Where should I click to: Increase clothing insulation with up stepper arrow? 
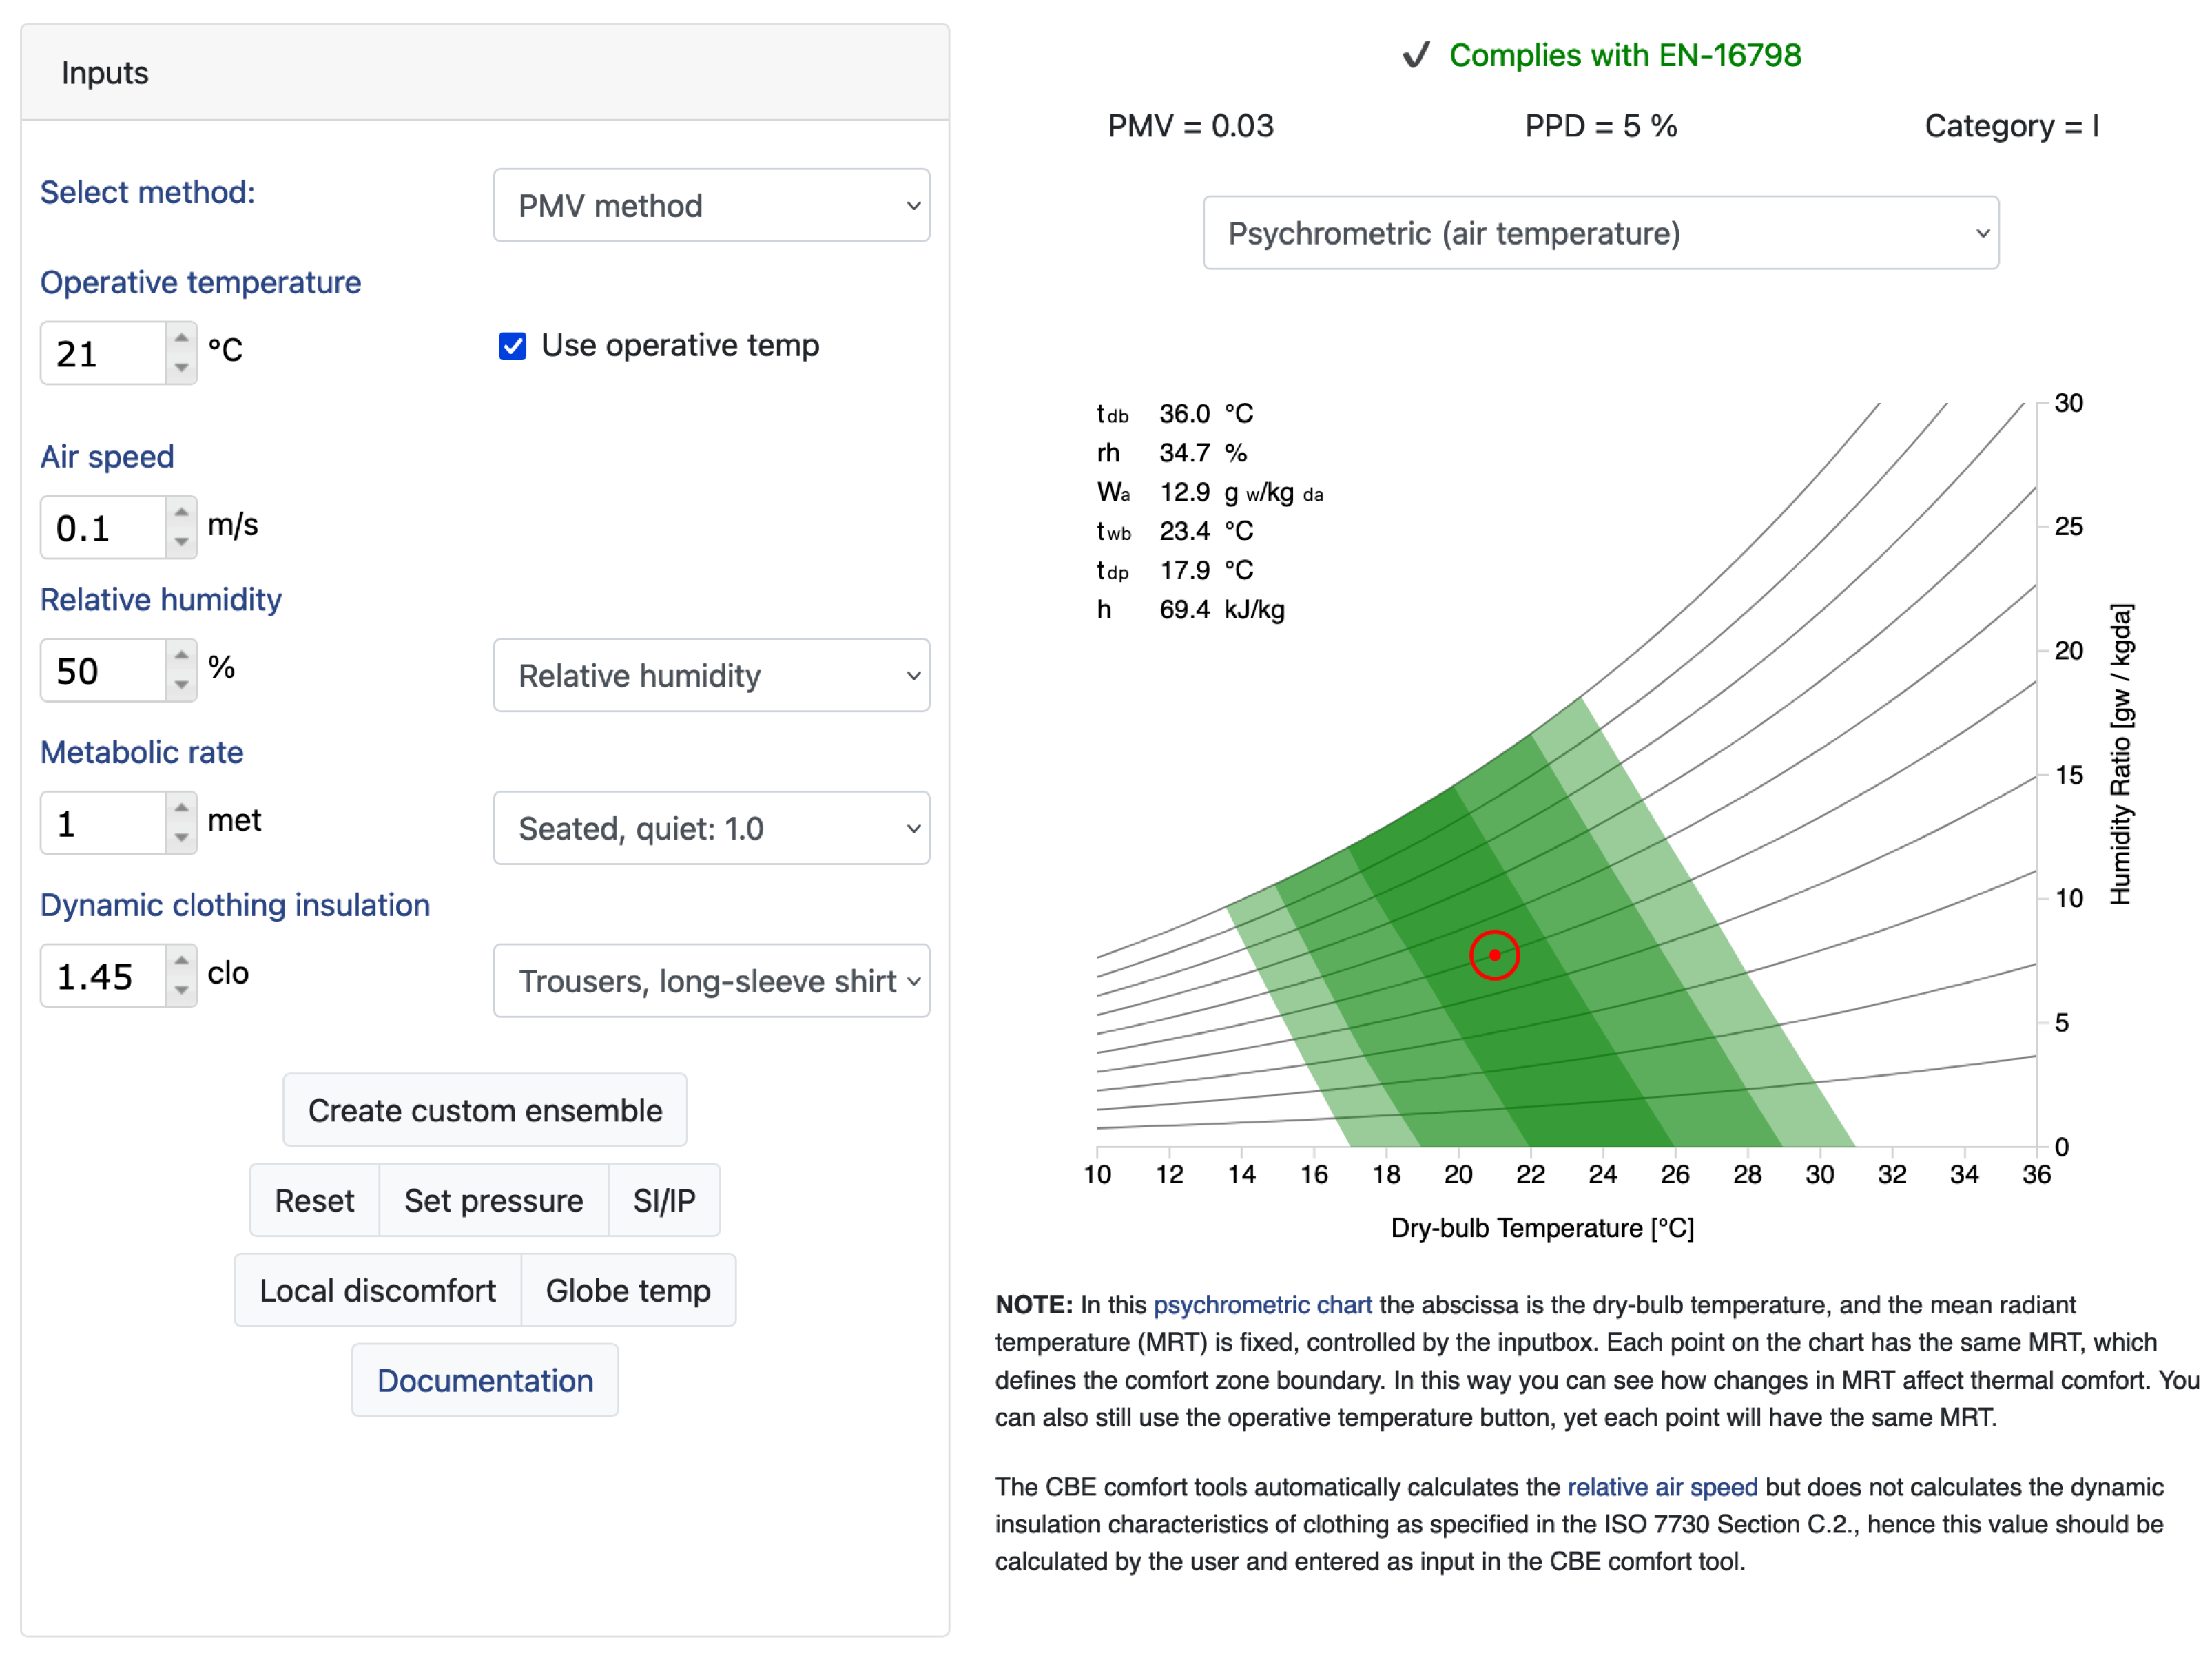(x=181, y=961)
